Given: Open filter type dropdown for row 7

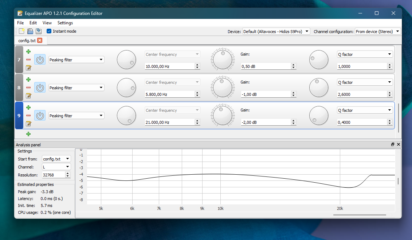Looking at the screenshot, I should [76, 60].
